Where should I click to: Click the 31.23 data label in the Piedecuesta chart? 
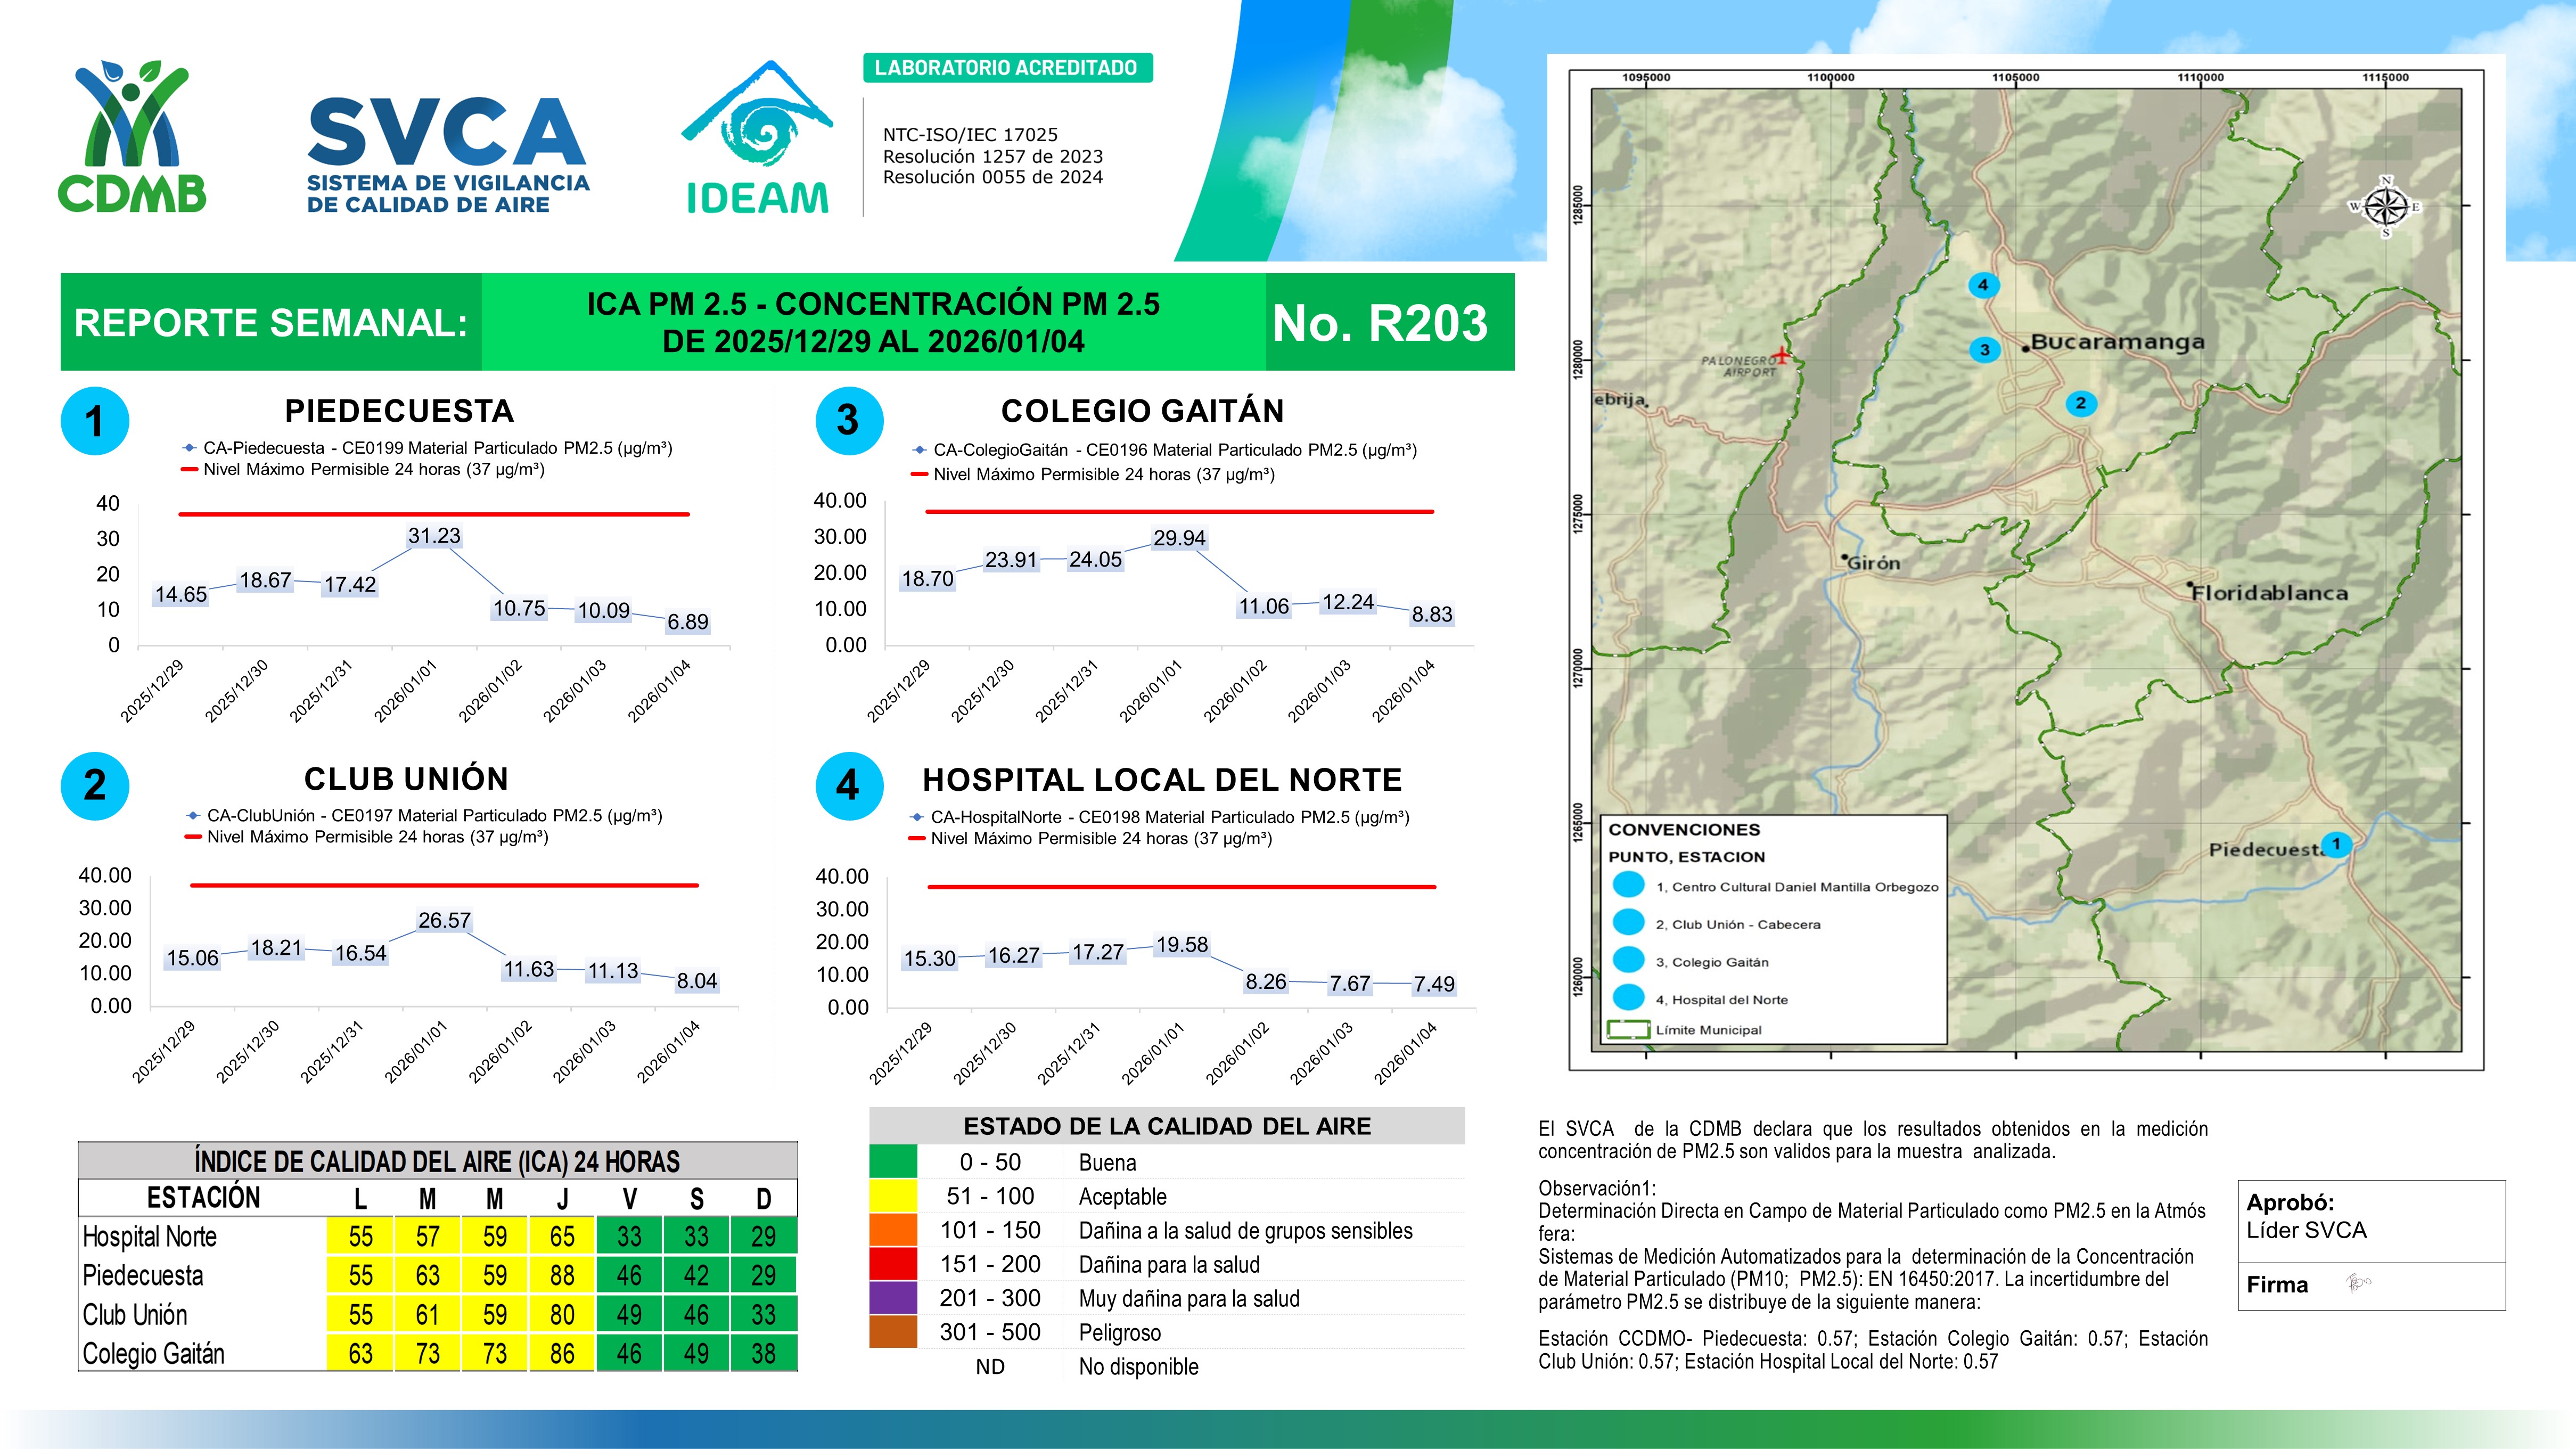[434, 536]
